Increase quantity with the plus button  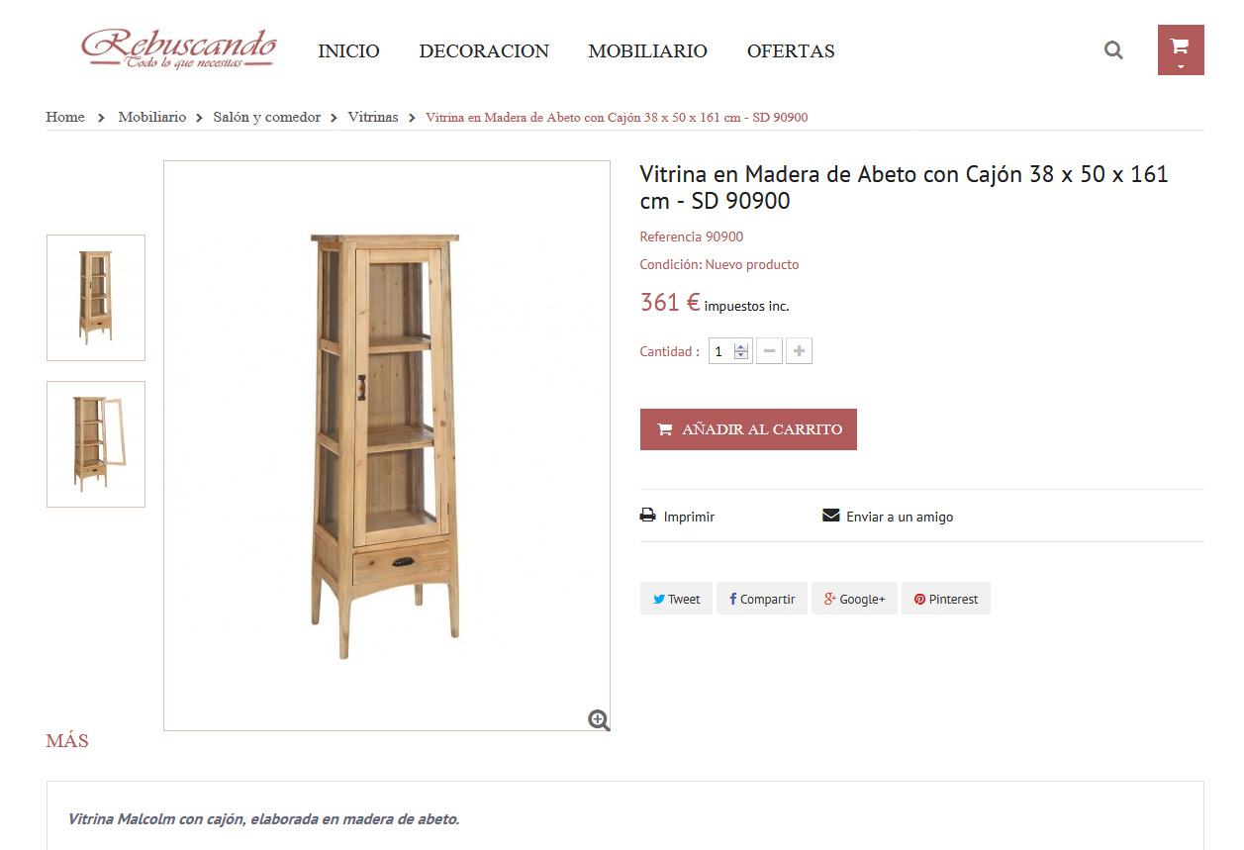(x=799, y=351)
